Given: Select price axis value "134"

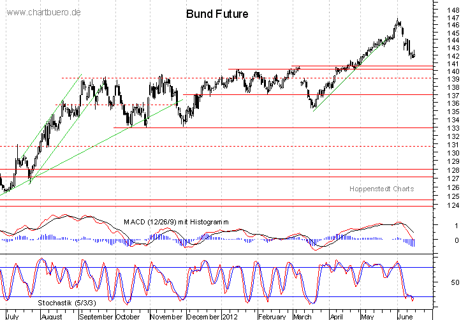Looking at the screenshot, I should click(x=453, y=120).
